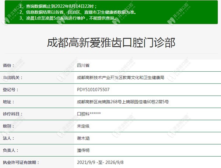Click the 四川省 value

(83, 65)
